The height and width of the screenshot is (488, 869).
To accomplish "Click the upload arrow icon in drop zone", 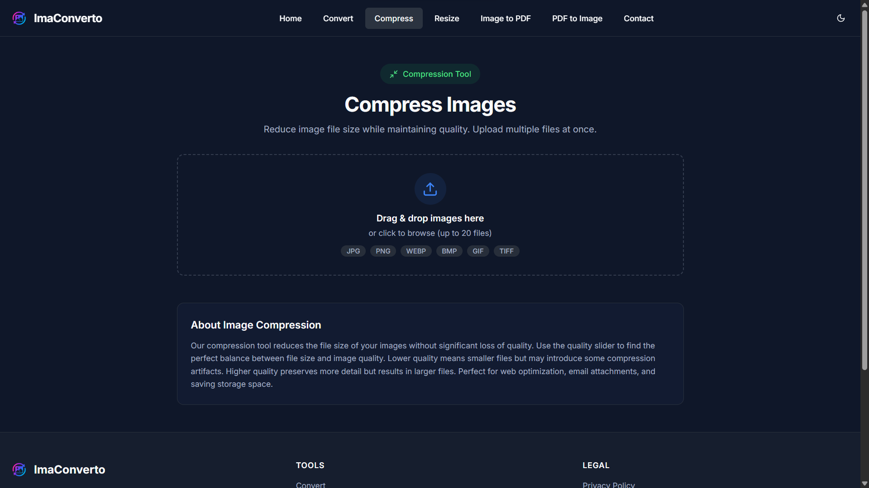I will click(x=430, y=188).
